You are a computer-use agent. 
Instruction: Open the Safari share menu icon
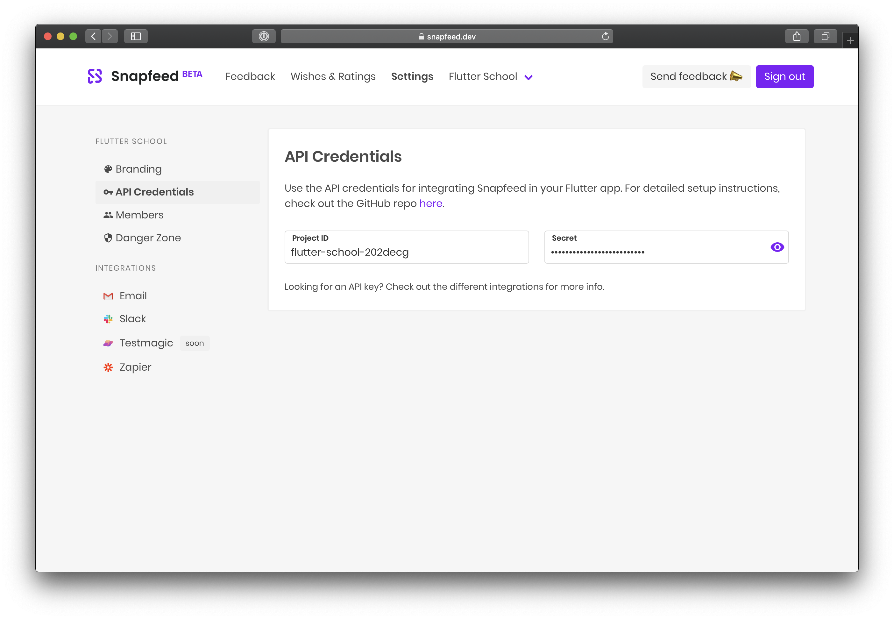[797, 36]
